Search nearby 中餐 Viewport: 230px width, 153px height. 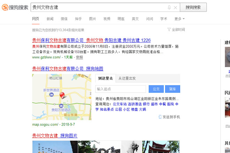coord(162,104)
